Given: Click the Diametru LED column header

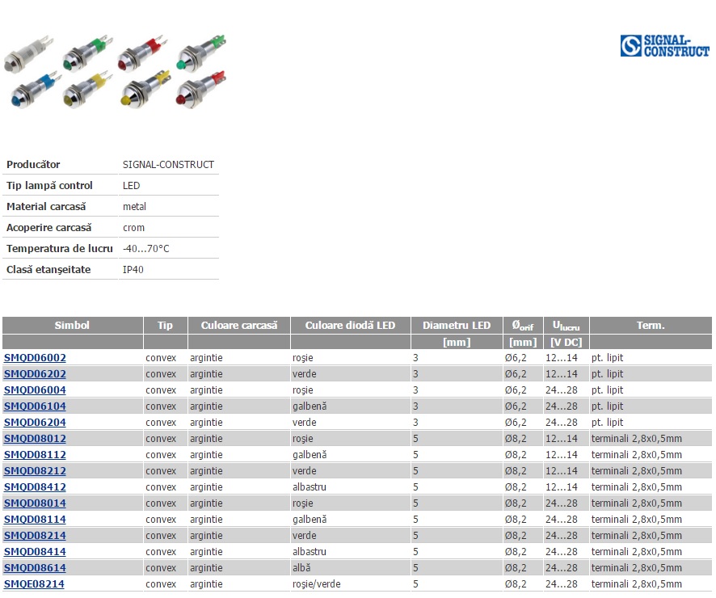Looking at the screenshot, I should point(457,326).
